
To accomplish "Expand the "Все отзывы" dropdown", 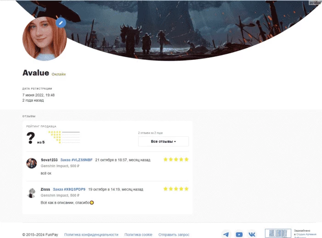I will tap(163, 141).
